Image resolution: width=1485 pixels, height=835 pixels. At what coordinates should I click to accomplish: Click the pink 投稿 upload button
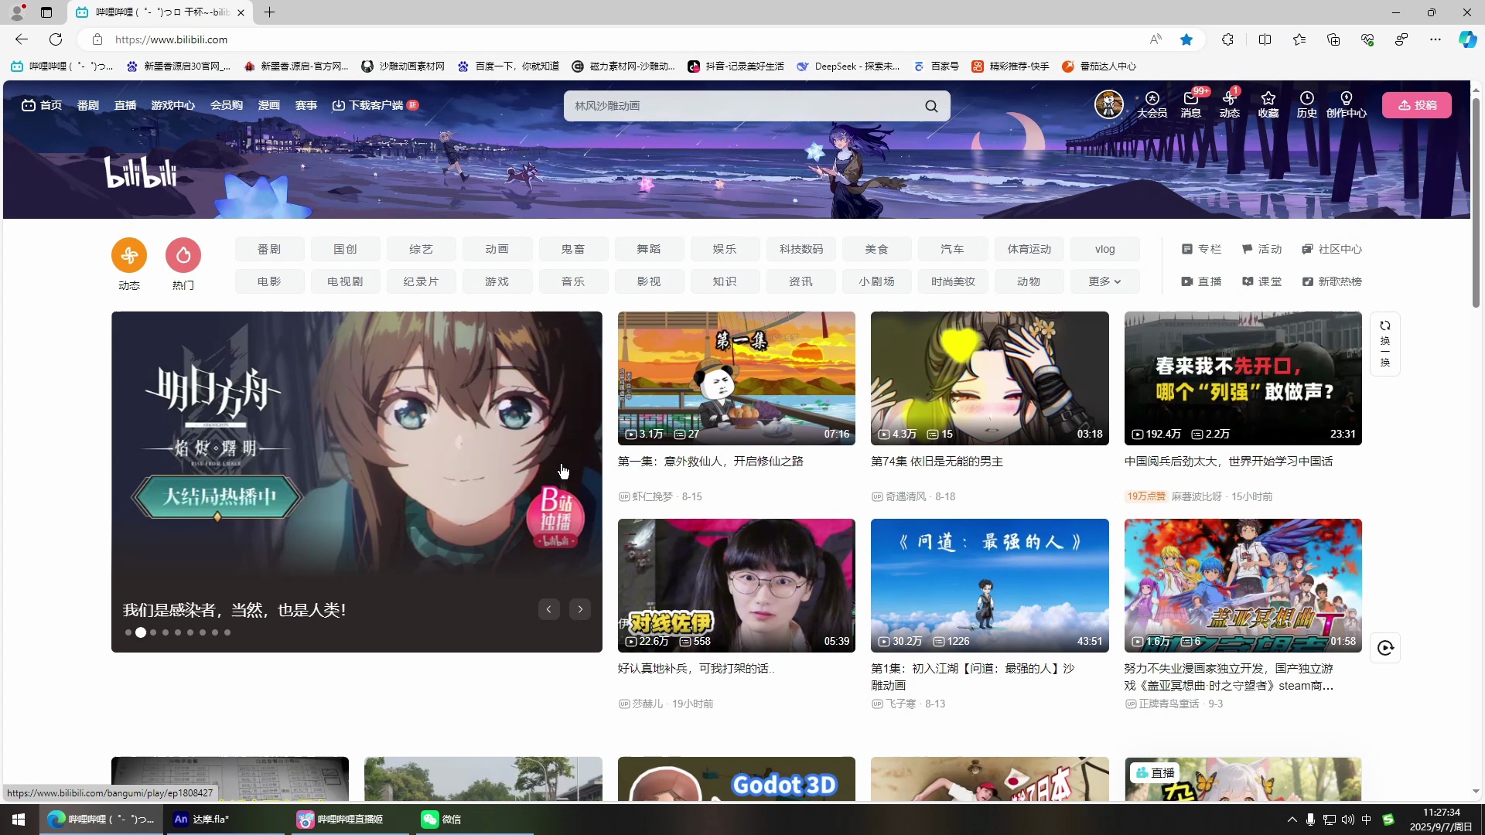[x=1417, y=105]
